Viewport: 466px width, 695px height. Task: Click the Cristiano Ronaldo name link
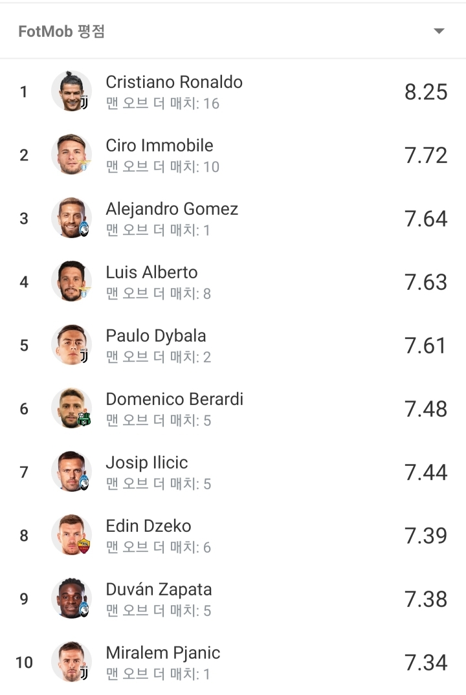pos(174,82)
